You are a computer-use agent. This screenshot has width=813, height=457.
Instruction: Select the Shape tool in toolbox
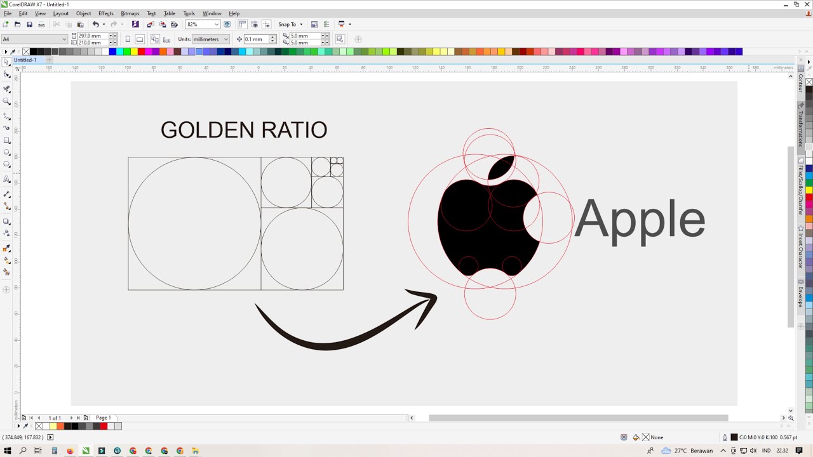(7, 74)
